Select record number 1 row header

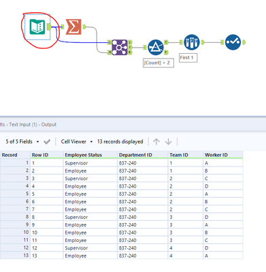[x=15, y=163]
